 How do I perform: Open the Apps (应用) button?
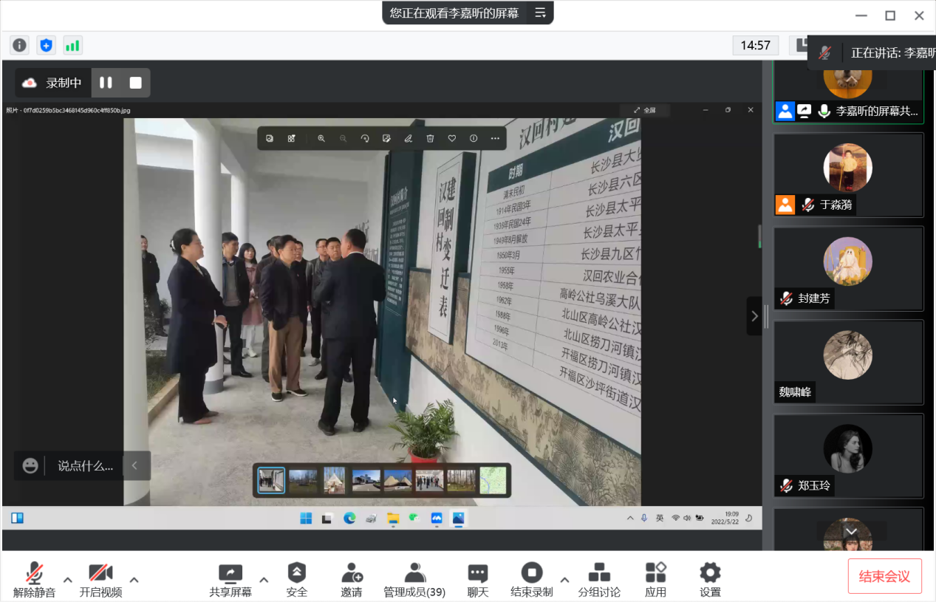(x=655, y=580)
